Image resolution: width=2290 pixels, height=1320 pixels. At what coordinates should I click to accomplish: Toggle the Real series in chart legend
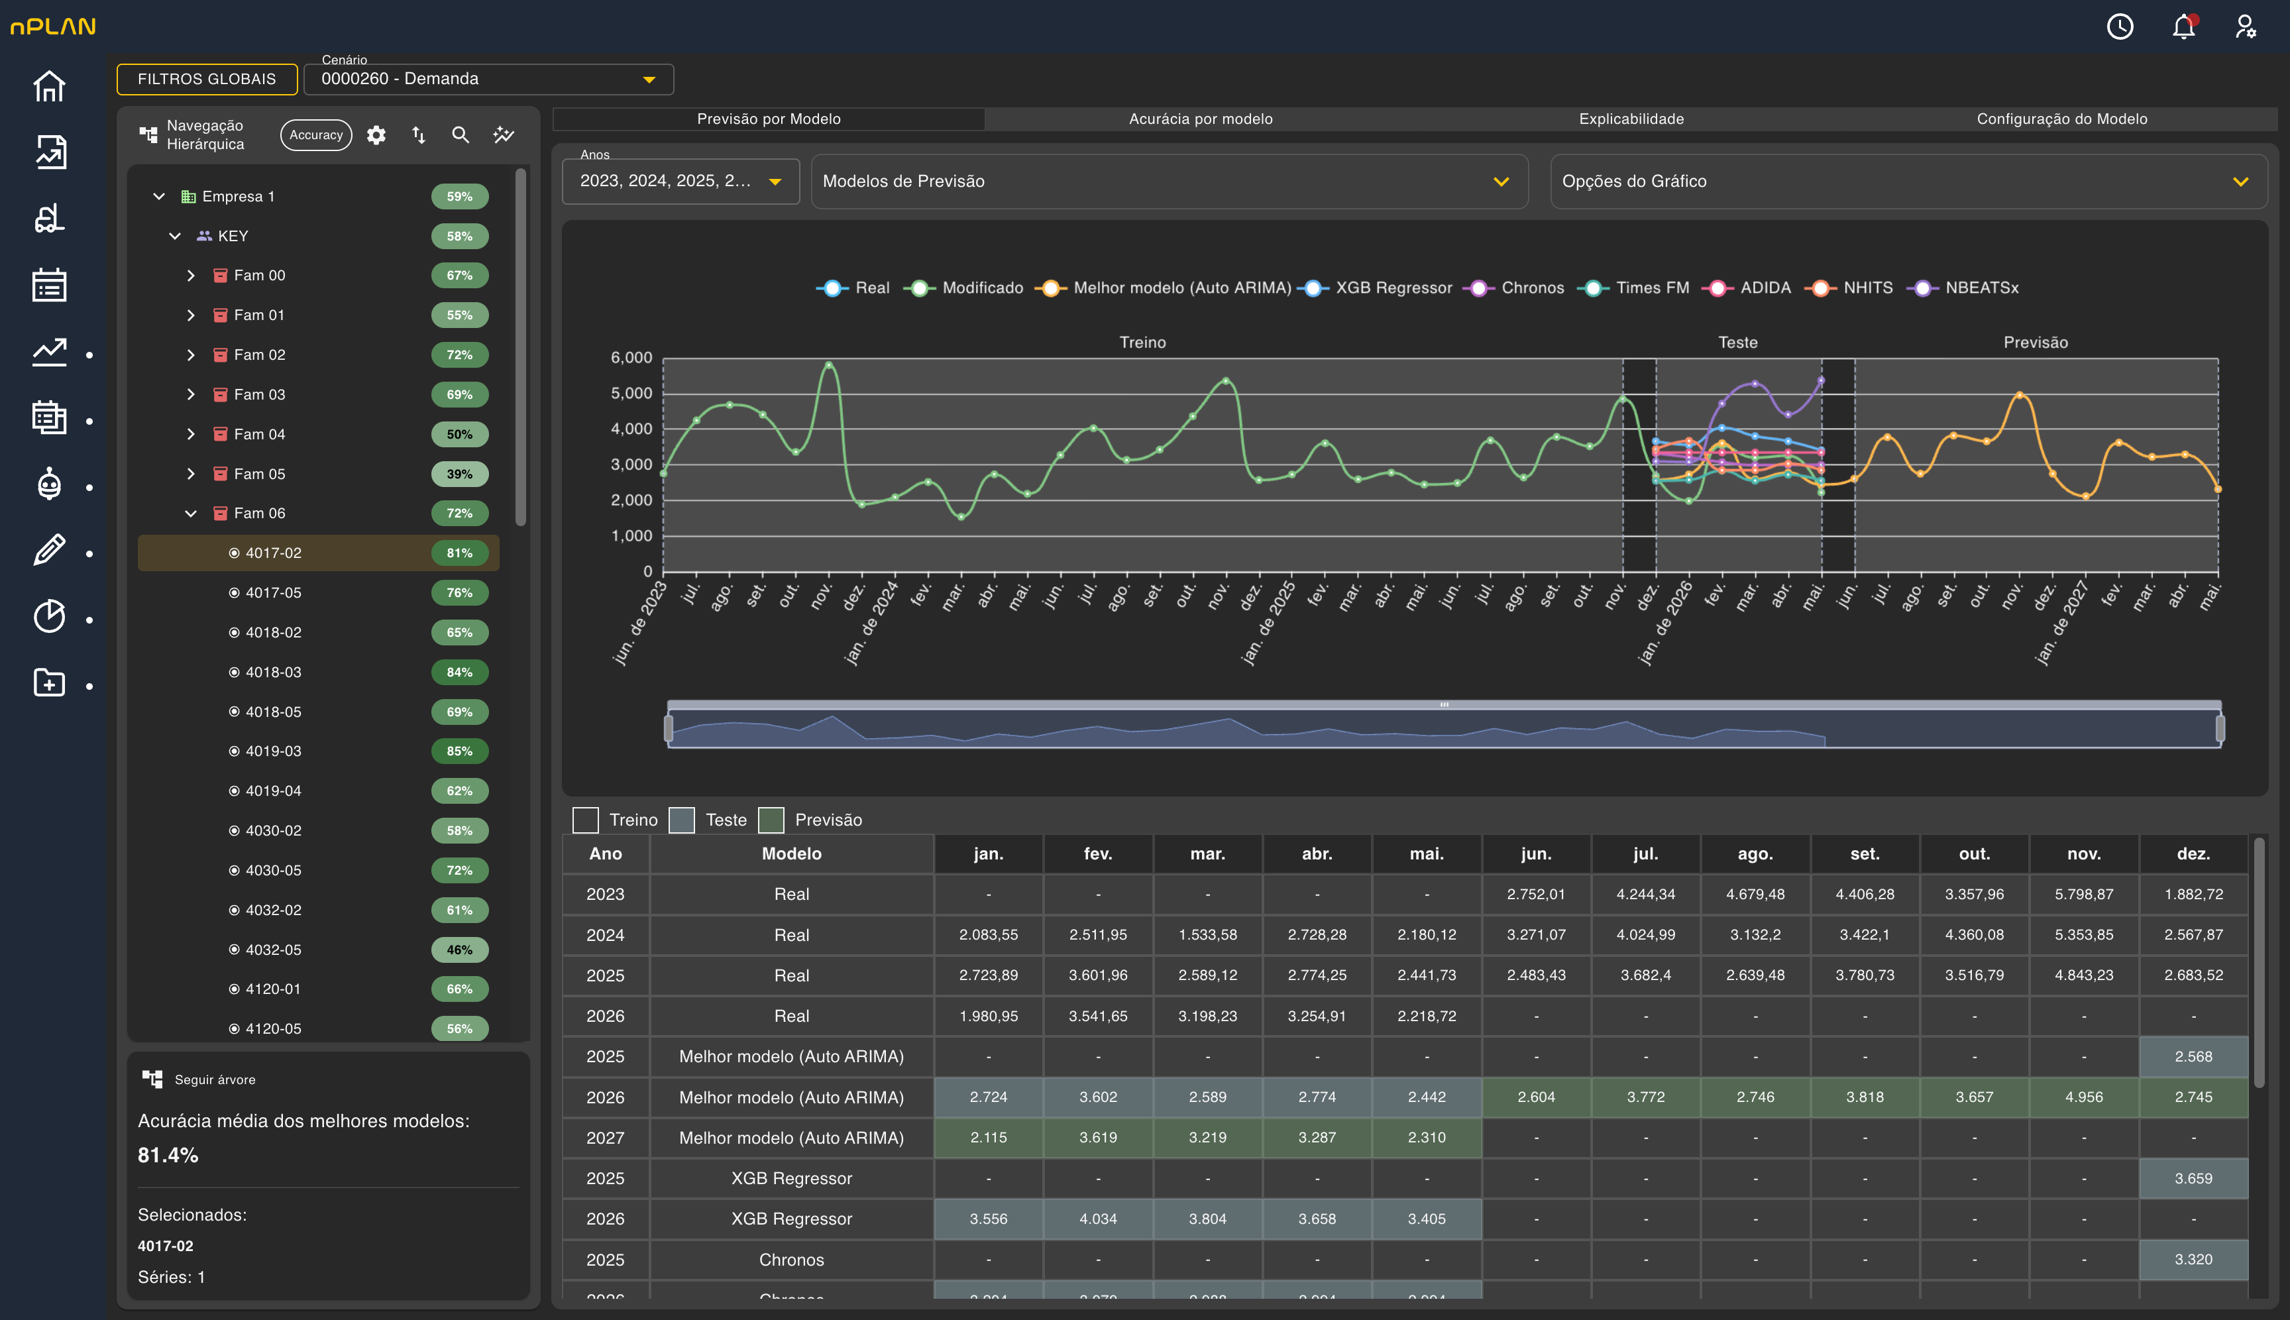853,288
